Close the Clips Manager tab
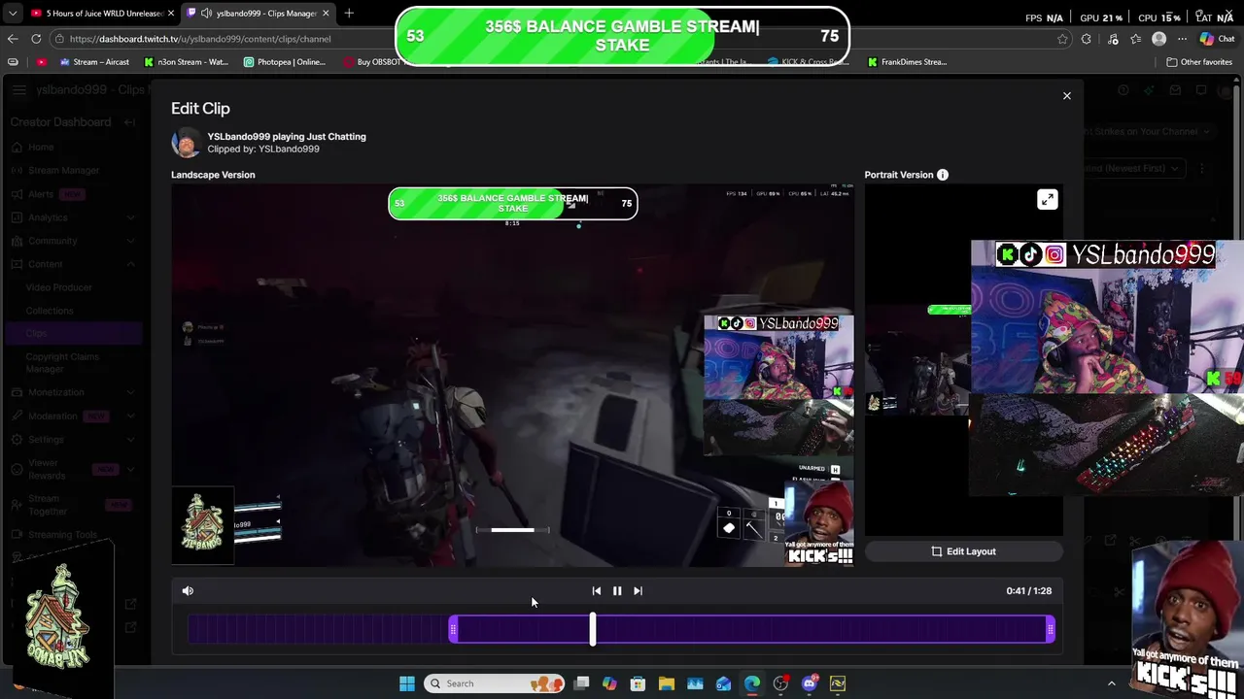The image size is (1244, 699). [326, 14]
